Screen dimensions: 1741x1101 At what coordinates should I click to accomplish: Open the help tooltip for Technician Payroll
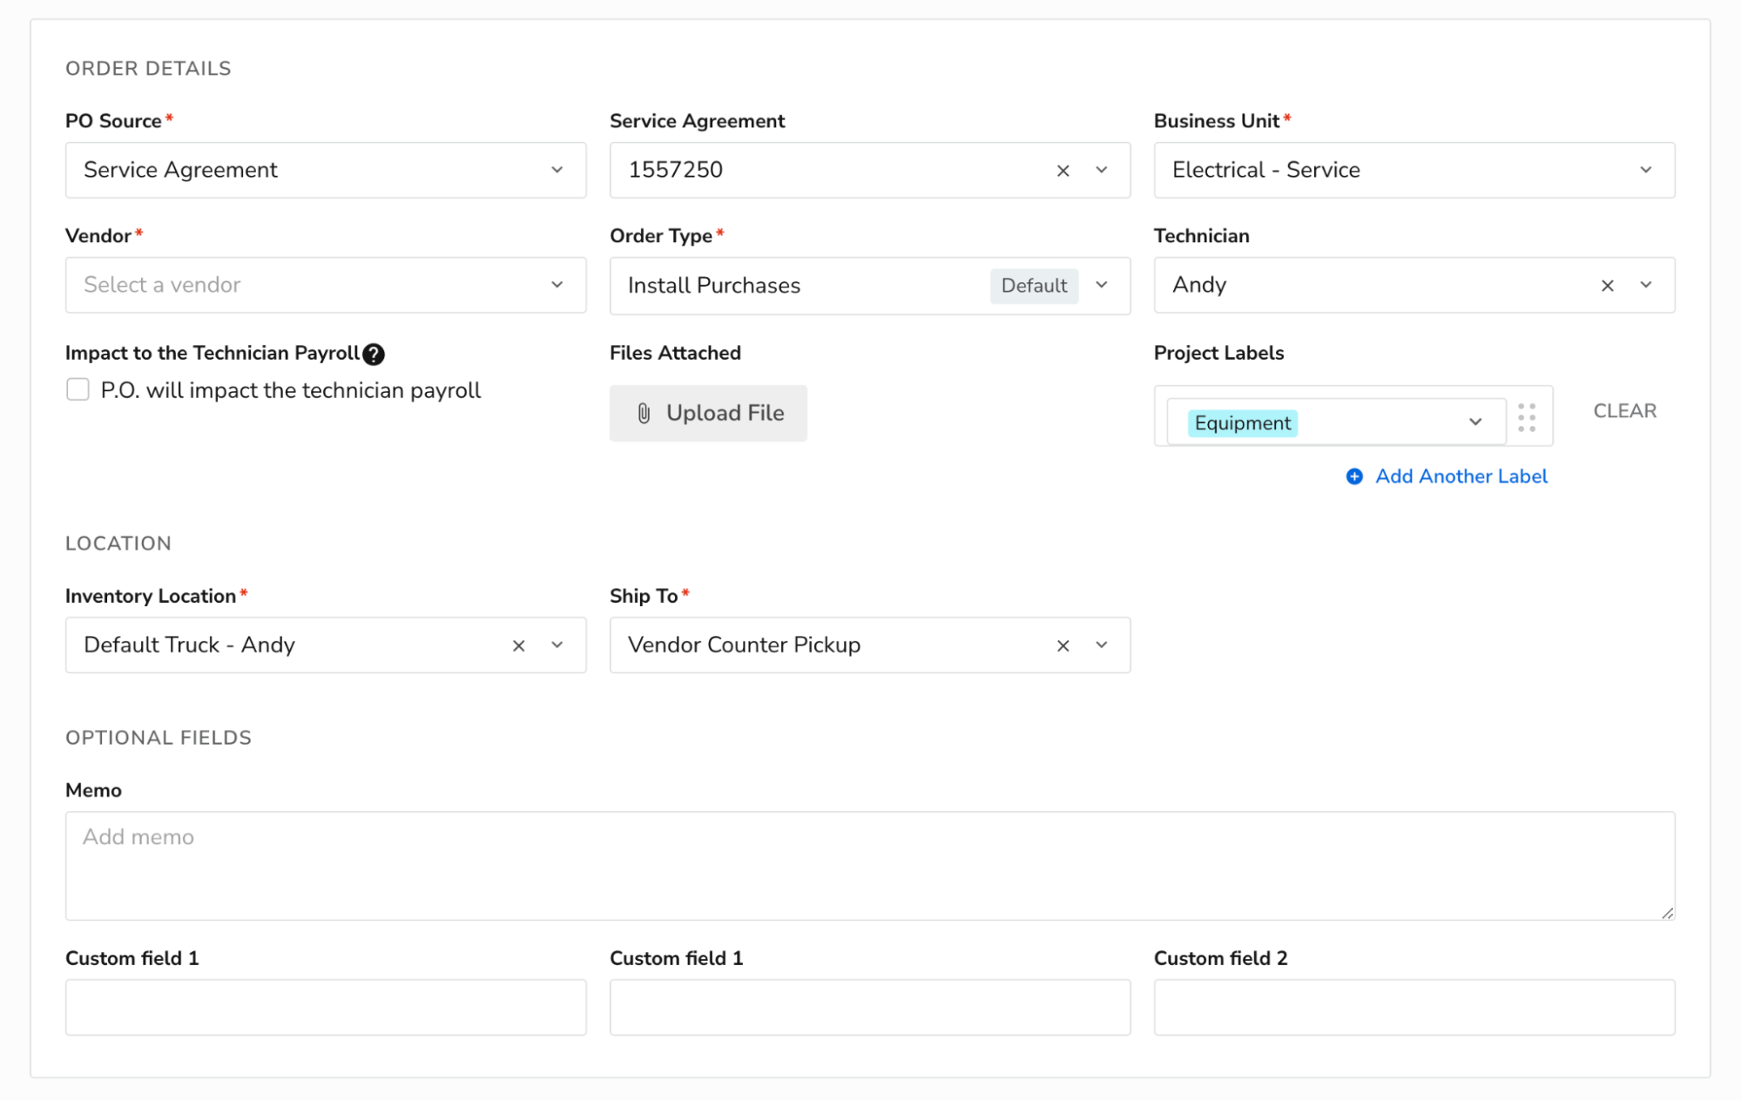point(373,354)
